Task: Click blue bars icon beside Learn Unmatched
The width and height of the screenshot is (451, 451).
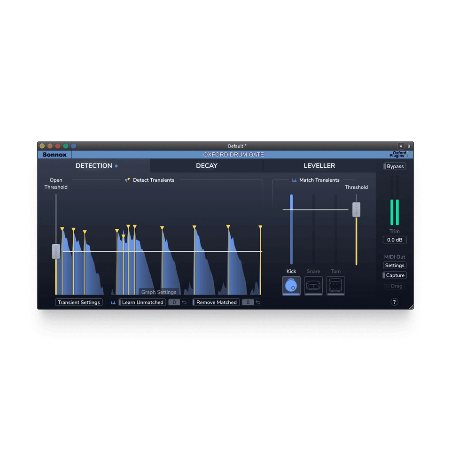Action: click(113, 302)
